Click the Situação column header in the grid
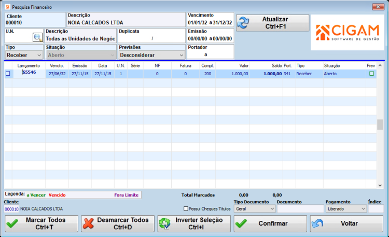Image resolution: width=389 pixels, height=237 pixels. [332, 66]
